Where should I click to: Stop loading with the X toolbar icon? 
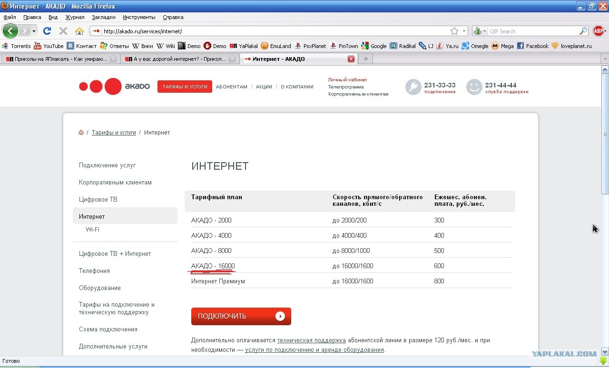(x=63, y=31)
